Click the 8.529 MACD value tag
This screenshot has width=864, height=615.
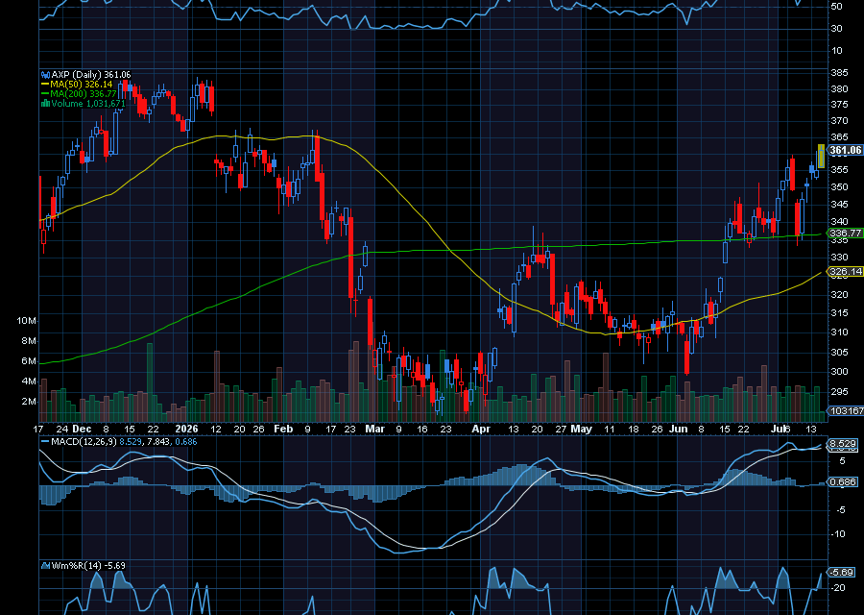pyautogui.click(x=843, y=443)
